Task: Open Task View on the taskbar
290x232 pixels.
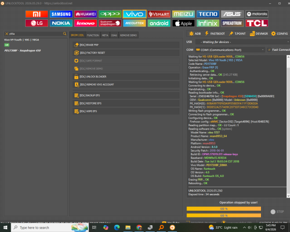Action: coord(94,227)
